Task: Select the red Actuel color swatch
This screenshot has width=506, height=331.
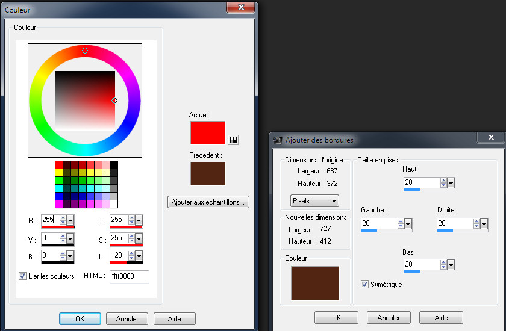Action: (208, 133)
